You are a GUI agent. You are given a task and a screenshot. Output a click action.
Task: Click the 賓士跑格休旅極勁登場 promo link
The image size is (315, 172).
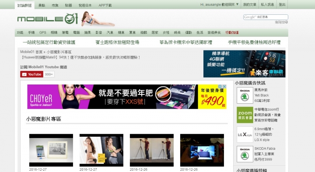point(117,42)
